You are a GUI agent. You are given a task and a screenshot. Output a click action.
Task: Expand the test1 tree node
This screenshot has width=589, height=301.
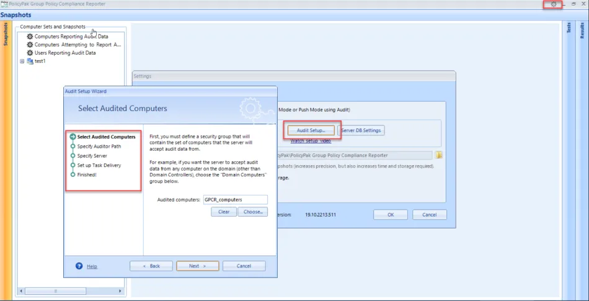[22, 61]
